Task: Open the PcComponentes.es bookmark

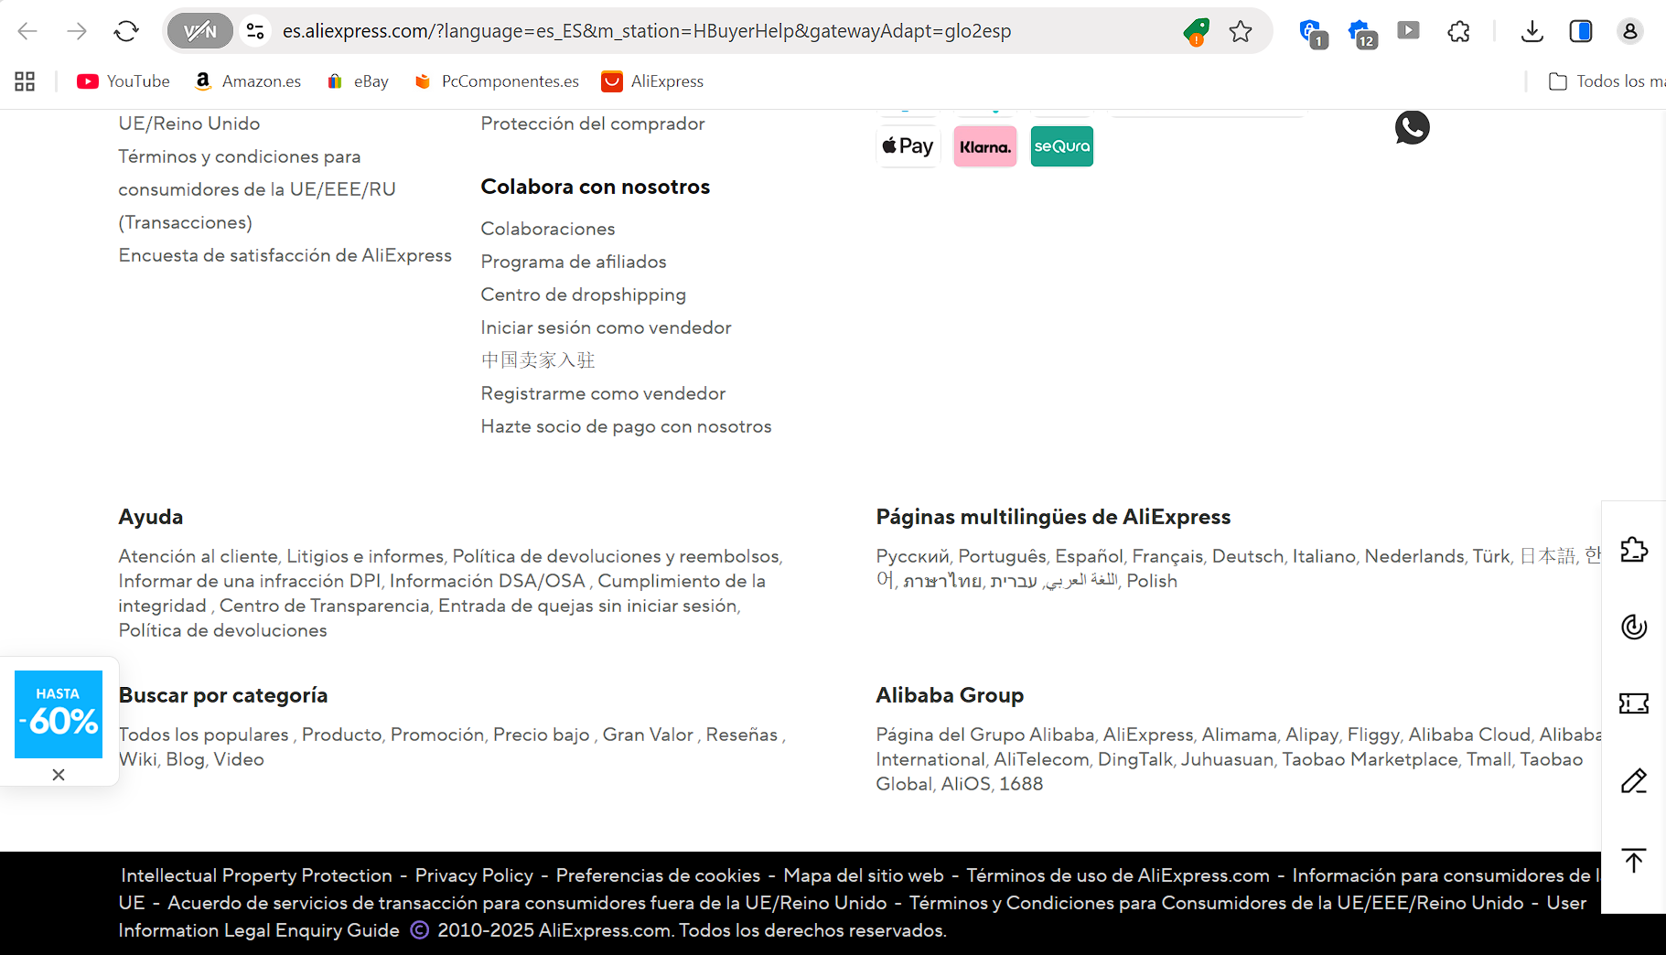Action: [497, 81]
